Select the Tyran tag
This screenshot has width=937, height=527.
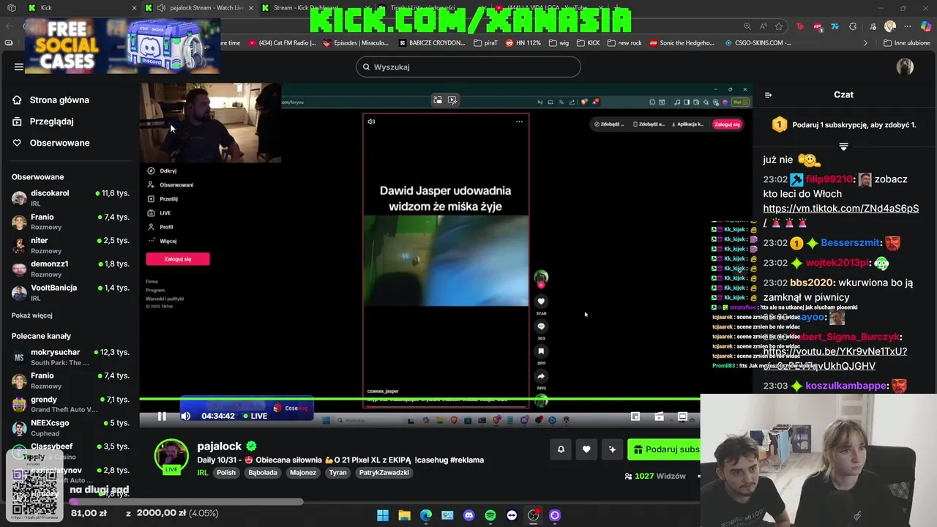[337, 473]
